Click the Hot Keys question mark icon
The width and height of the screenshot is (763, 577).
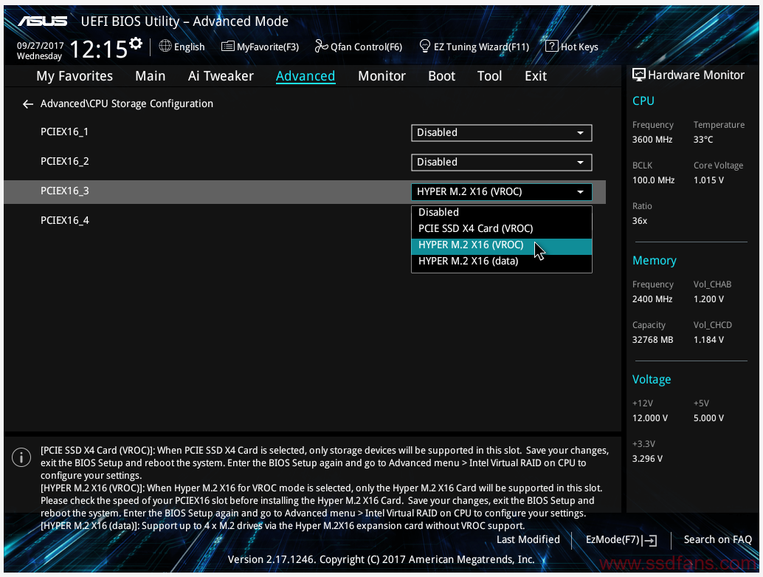point(551,46)
